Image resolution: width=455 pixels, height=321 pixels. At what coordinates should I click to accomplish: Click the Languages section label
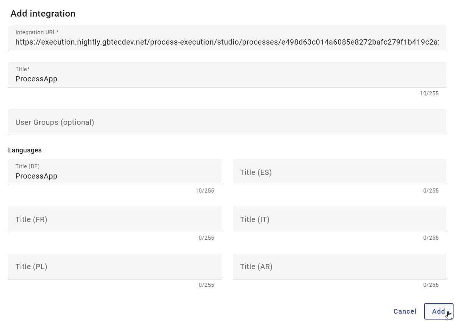click(25, 150)
